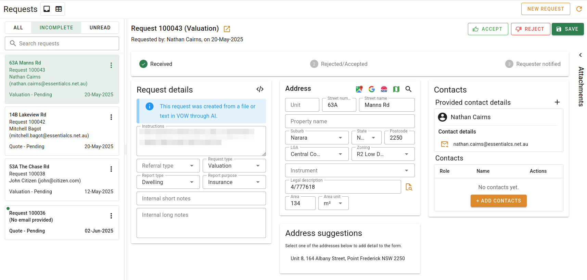Screen dimensions: 587x280
Task: Add a provided contact with plus icon
Action: 557,102
